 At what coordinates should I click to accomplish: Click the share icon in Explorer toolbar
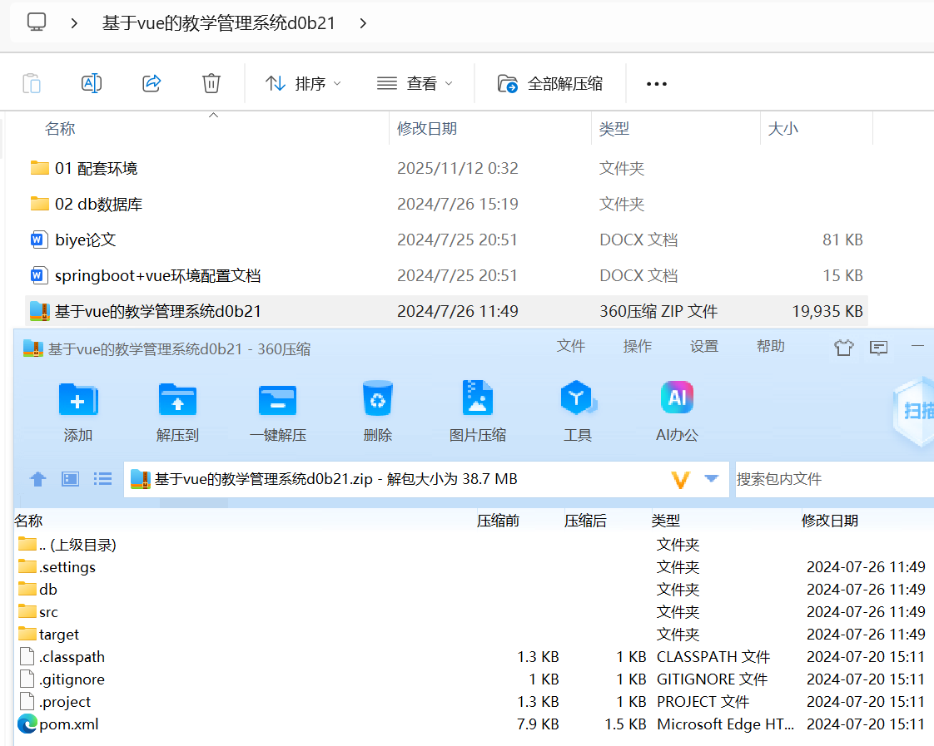click(x=152, y=83)
